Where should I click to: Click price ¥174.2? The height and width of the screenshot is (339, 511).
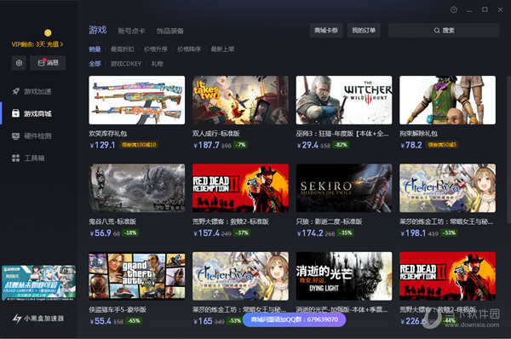click(x=310, y=233)
